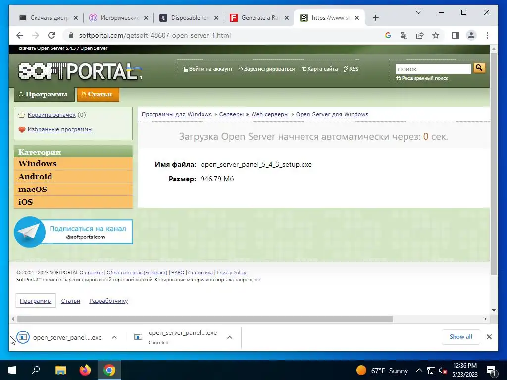Open Chrome three-dot menu
The image size is (507, 380).
(487, 35)
